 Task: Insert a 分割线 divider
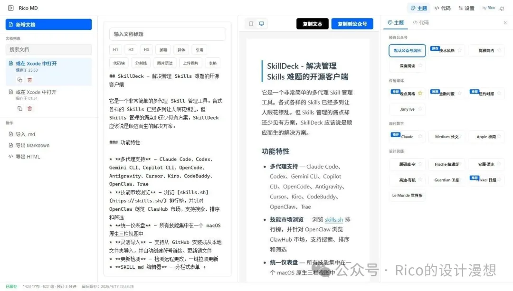point(141,63)
